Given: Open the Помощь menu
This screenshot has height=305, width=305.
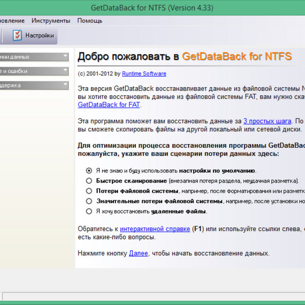Looking at the screenshot, I should pos(90,20).
